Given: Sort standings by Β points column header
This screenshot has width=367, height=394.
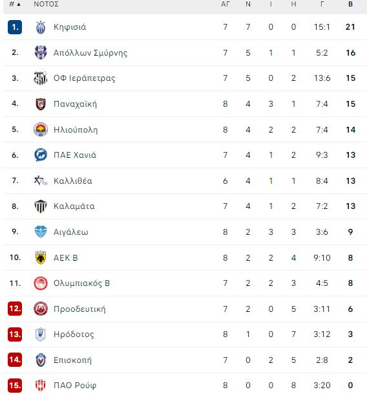Looking at the screenshot, I should [x=350, y=5].
